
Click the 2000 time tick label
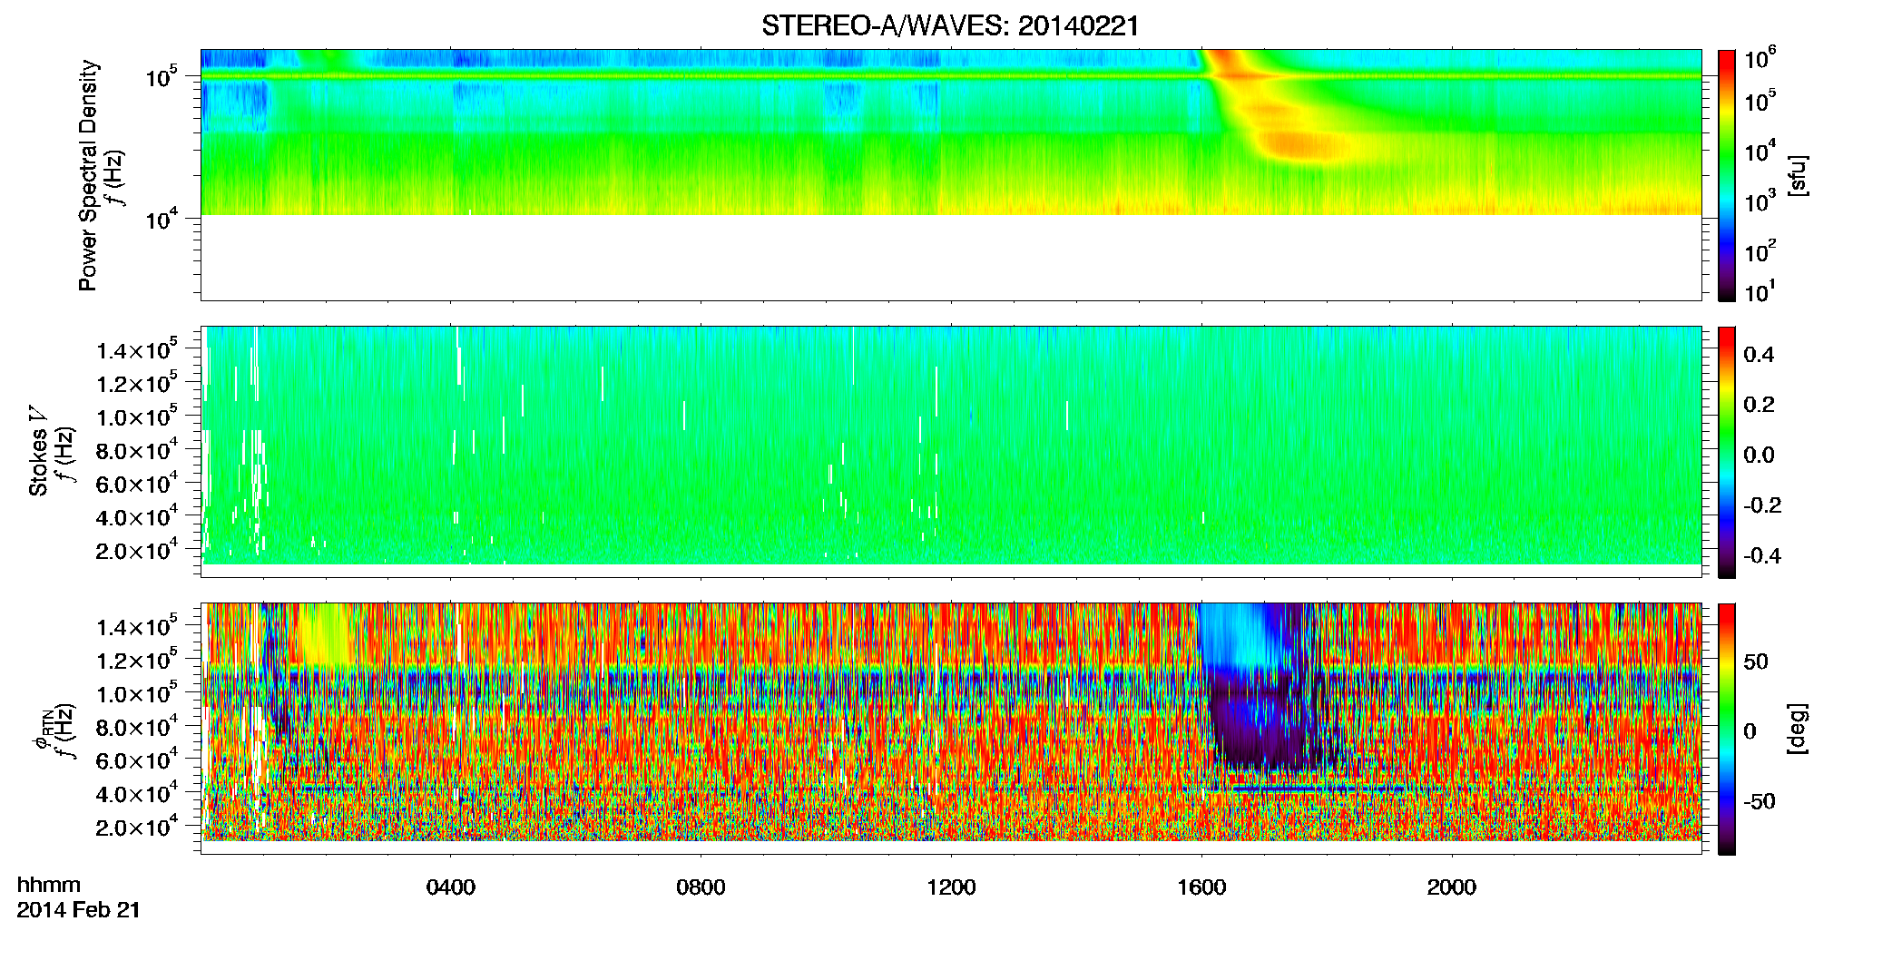[1452, 887]
